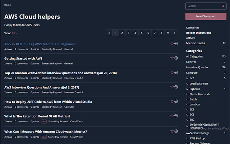Jump to page 3 of discussions
The width and height of the screenshot is (230, 144).
129,33
